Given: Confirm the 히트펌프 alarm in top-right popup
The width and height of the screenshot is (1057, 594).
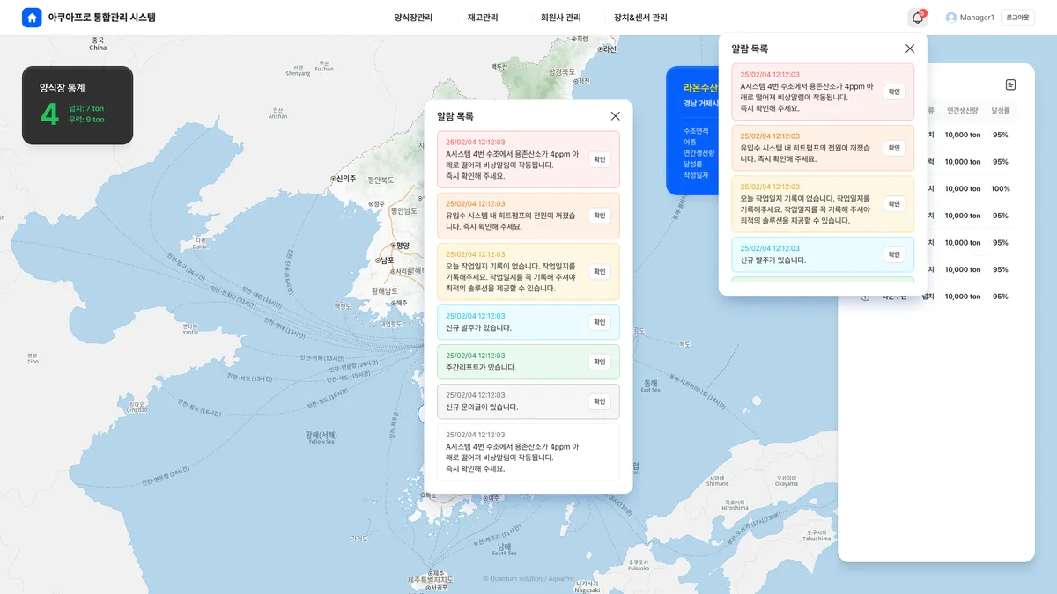Looking at the screenshot, I should pyautogui.click(x=894, y=148).
